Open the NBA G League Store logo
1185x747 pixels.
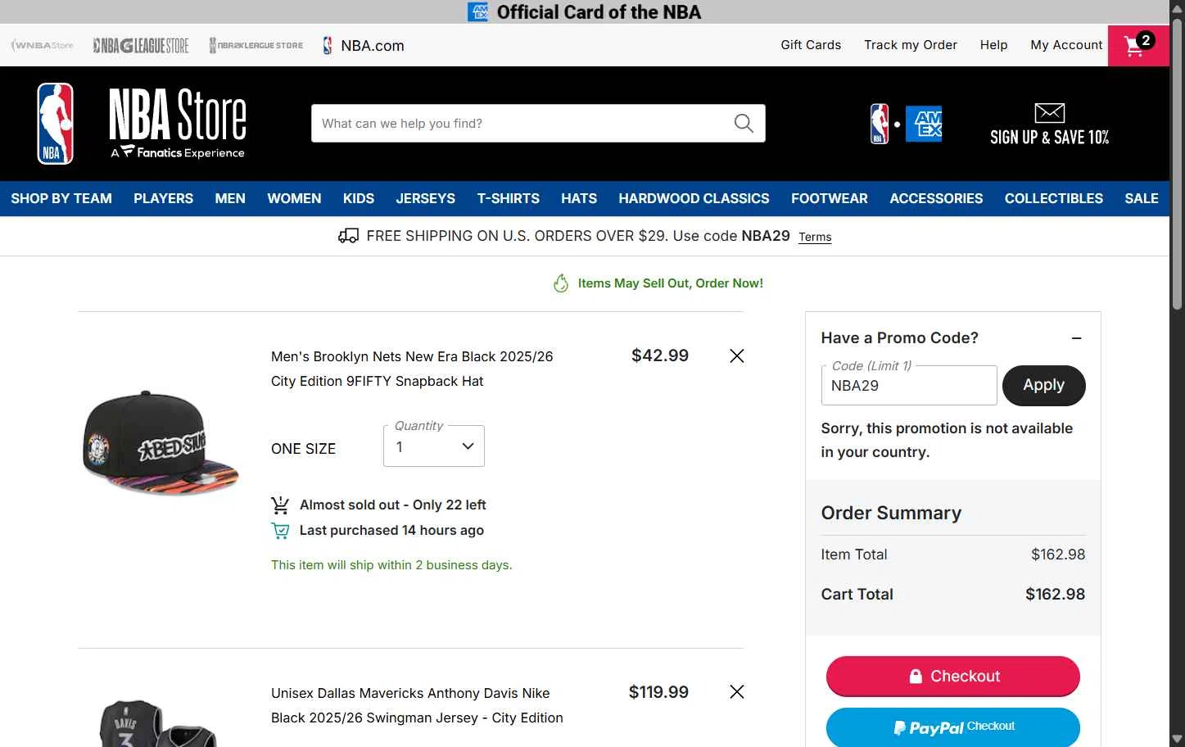pos(141,45)
